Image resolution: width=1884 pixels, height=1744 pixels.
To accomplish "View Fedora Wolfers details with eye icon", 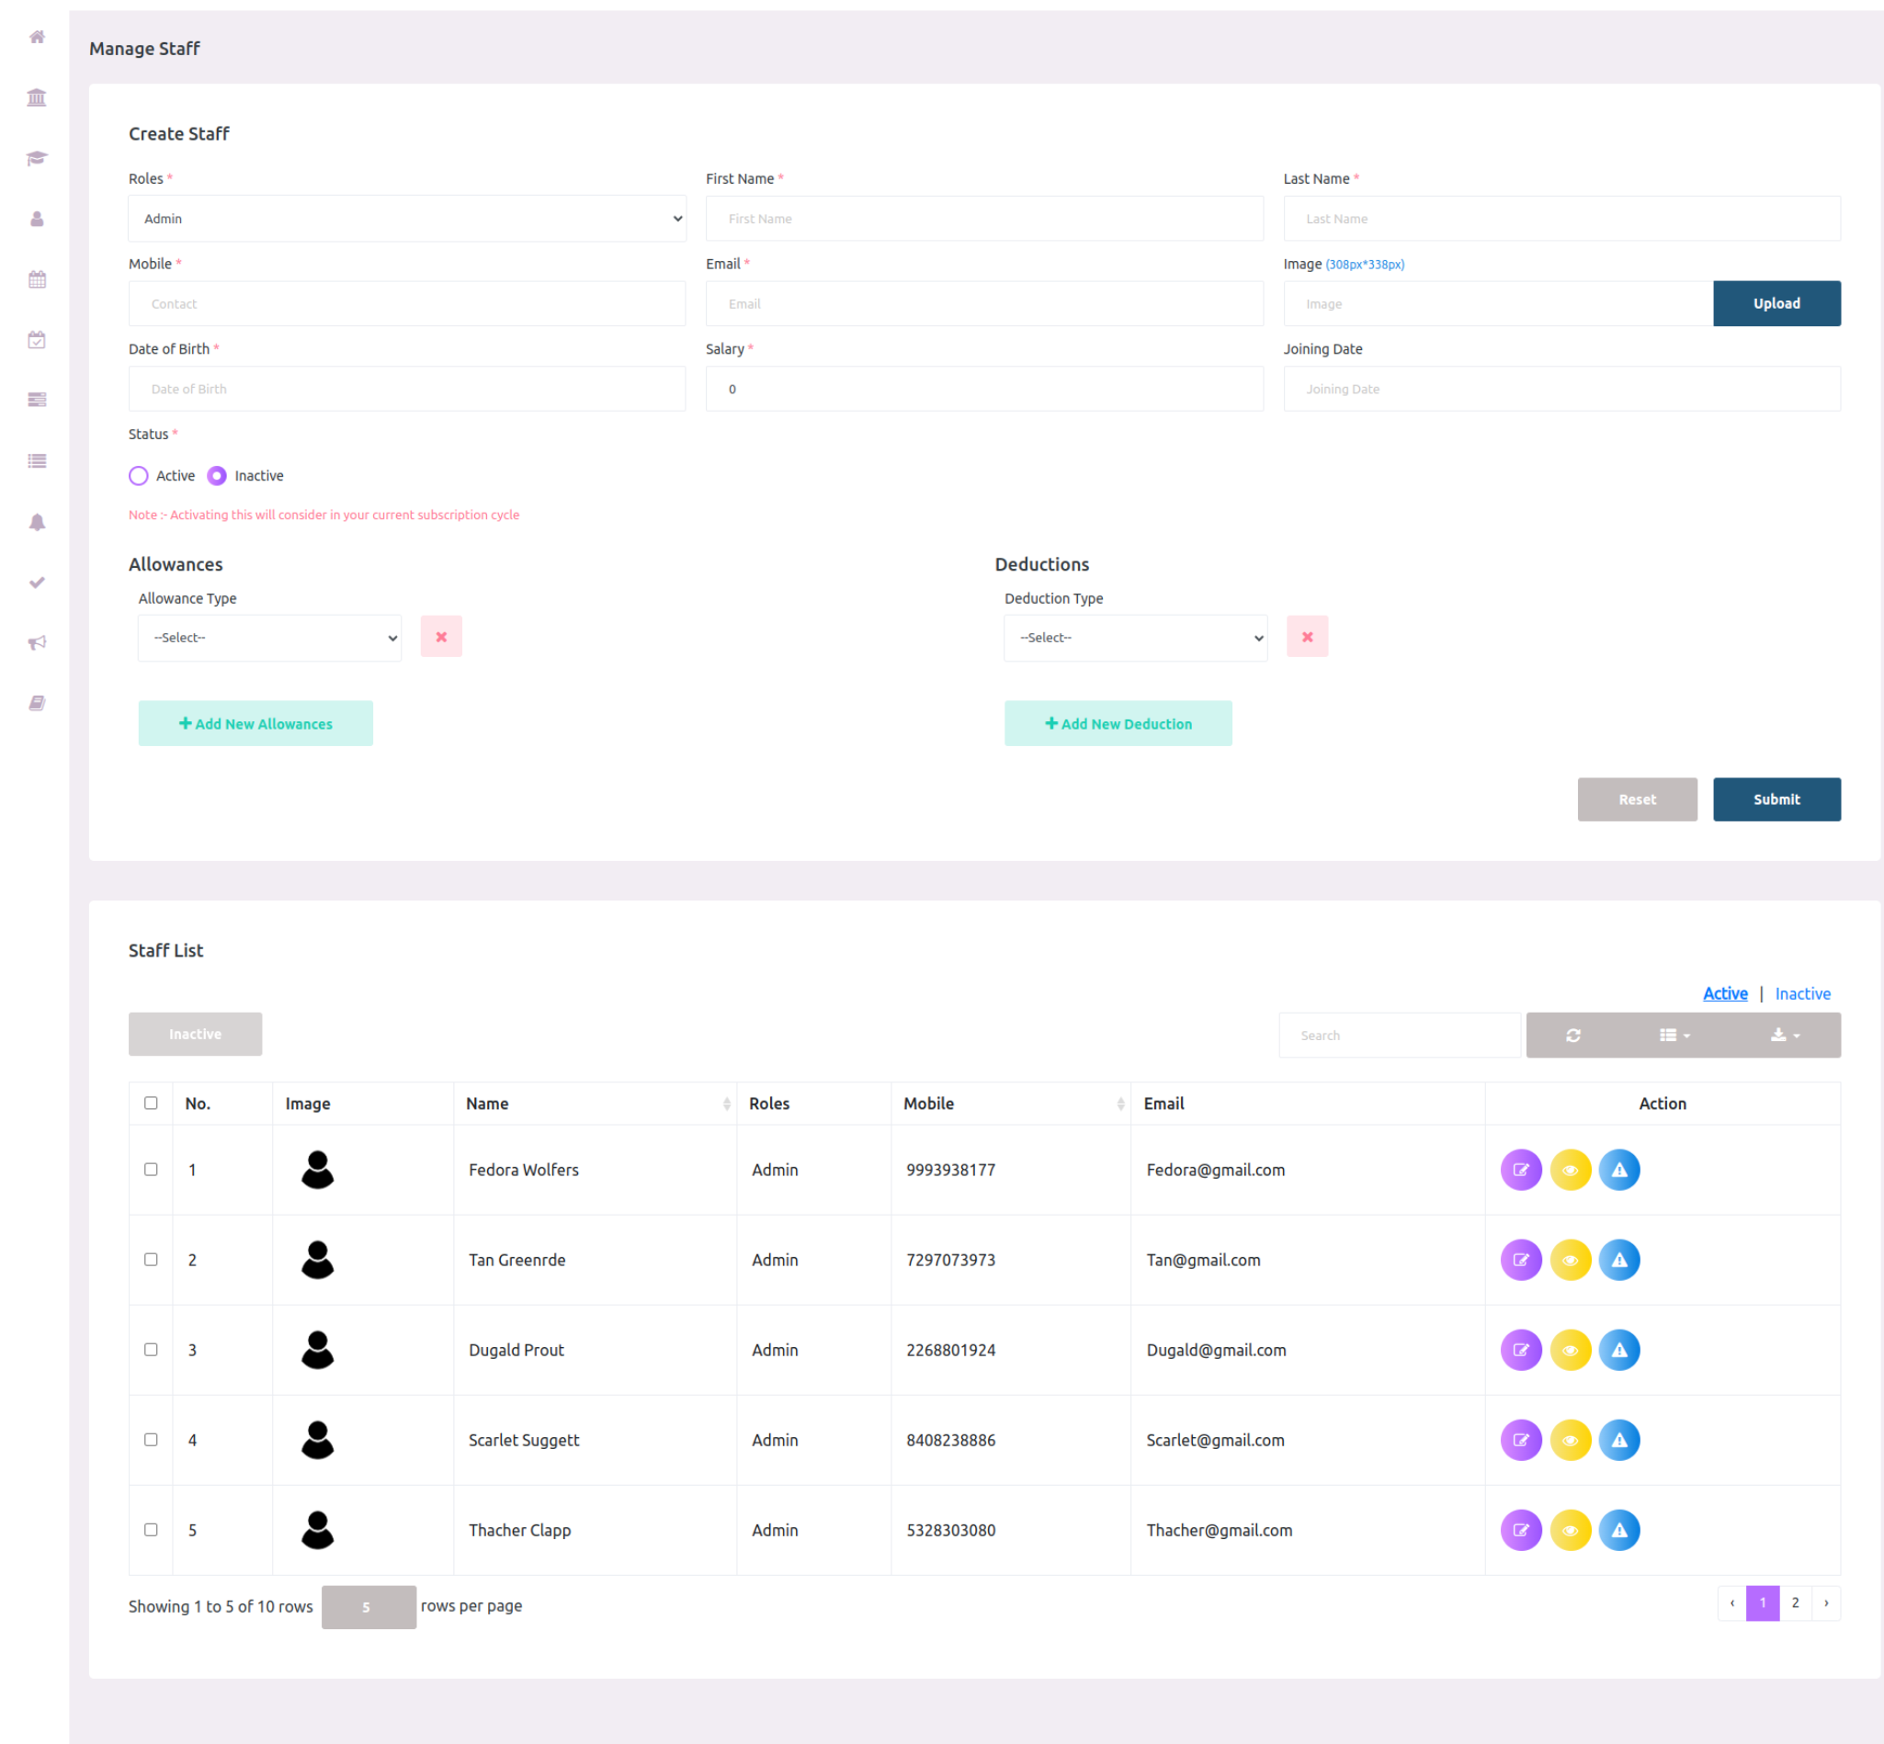I will [1571, 1171].
